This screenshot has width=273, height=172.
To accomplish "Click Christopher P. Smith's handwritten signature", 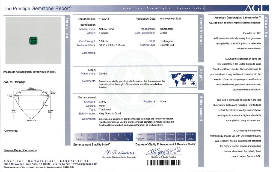I will point(164,152).
